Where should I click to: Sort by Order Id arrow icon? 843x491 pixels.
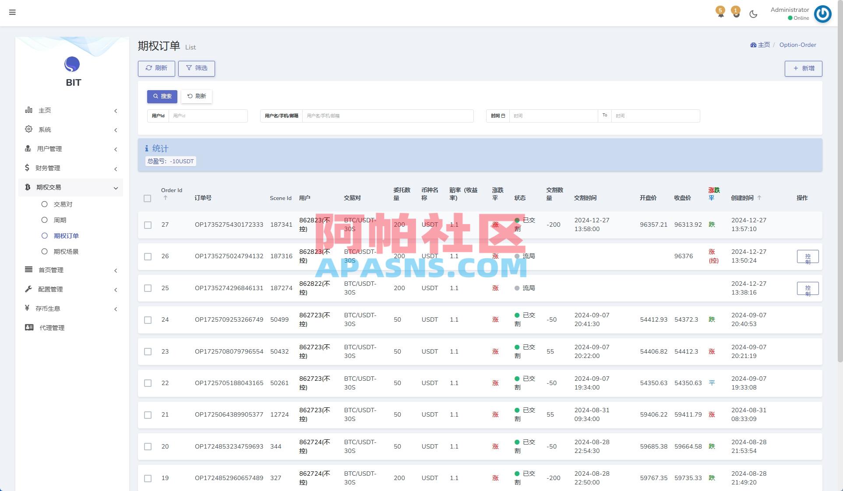coord(166,198)
